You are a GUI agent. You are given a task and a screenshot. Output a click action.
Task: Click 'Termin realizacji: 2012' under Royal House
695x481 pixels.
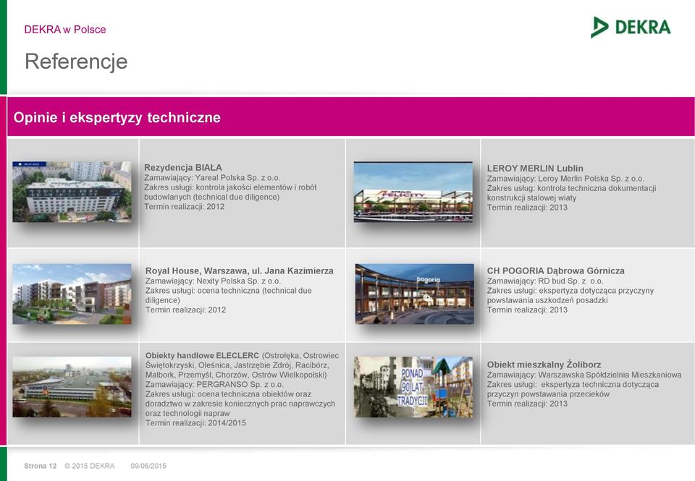186,310
